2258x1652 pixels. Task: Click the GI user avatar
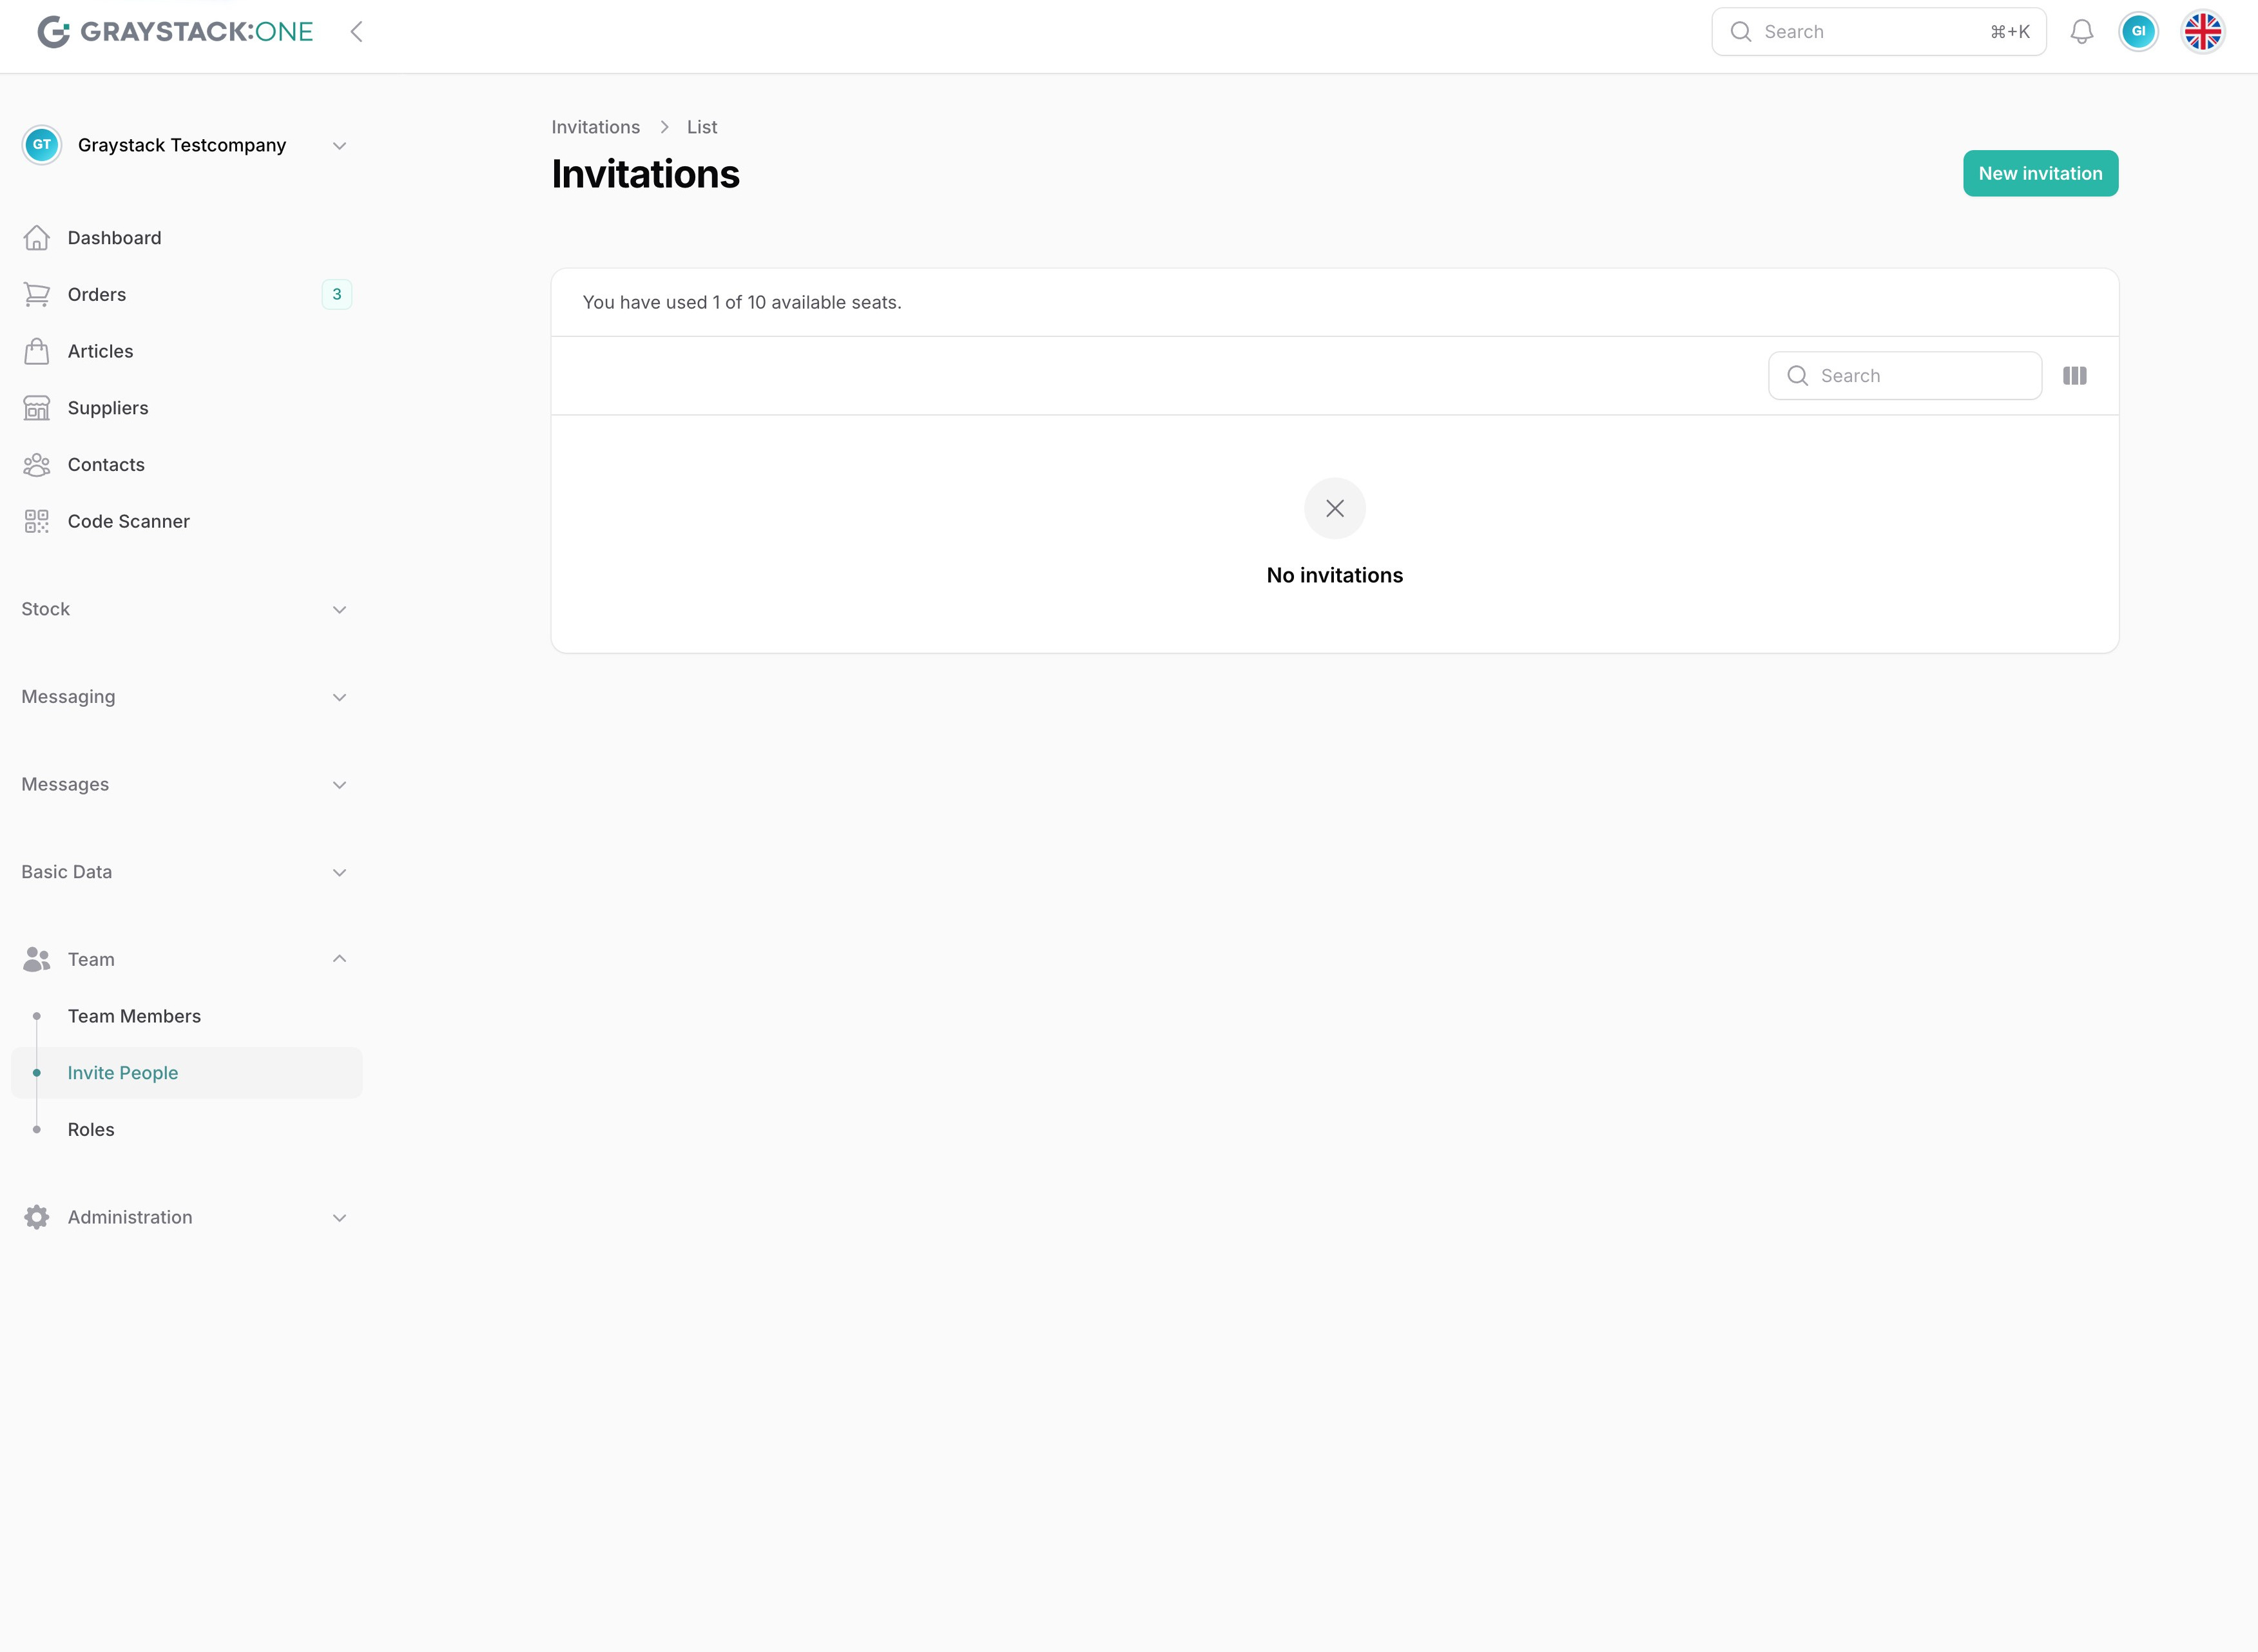coord(2138,32)
